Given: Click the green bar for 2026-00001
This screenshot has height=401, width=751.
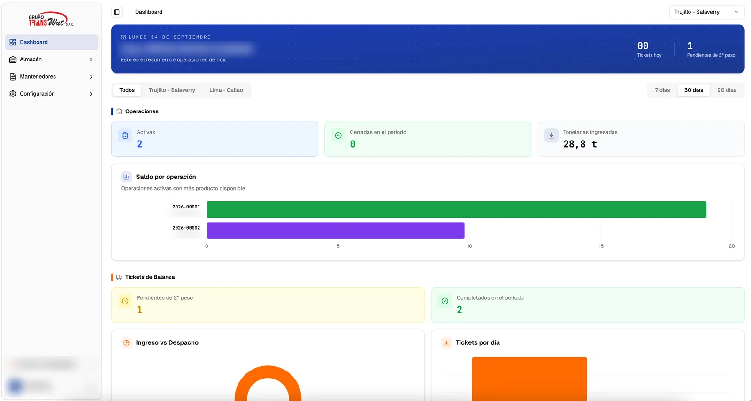Looking at the screenshot, I should (x=456, y=209).
